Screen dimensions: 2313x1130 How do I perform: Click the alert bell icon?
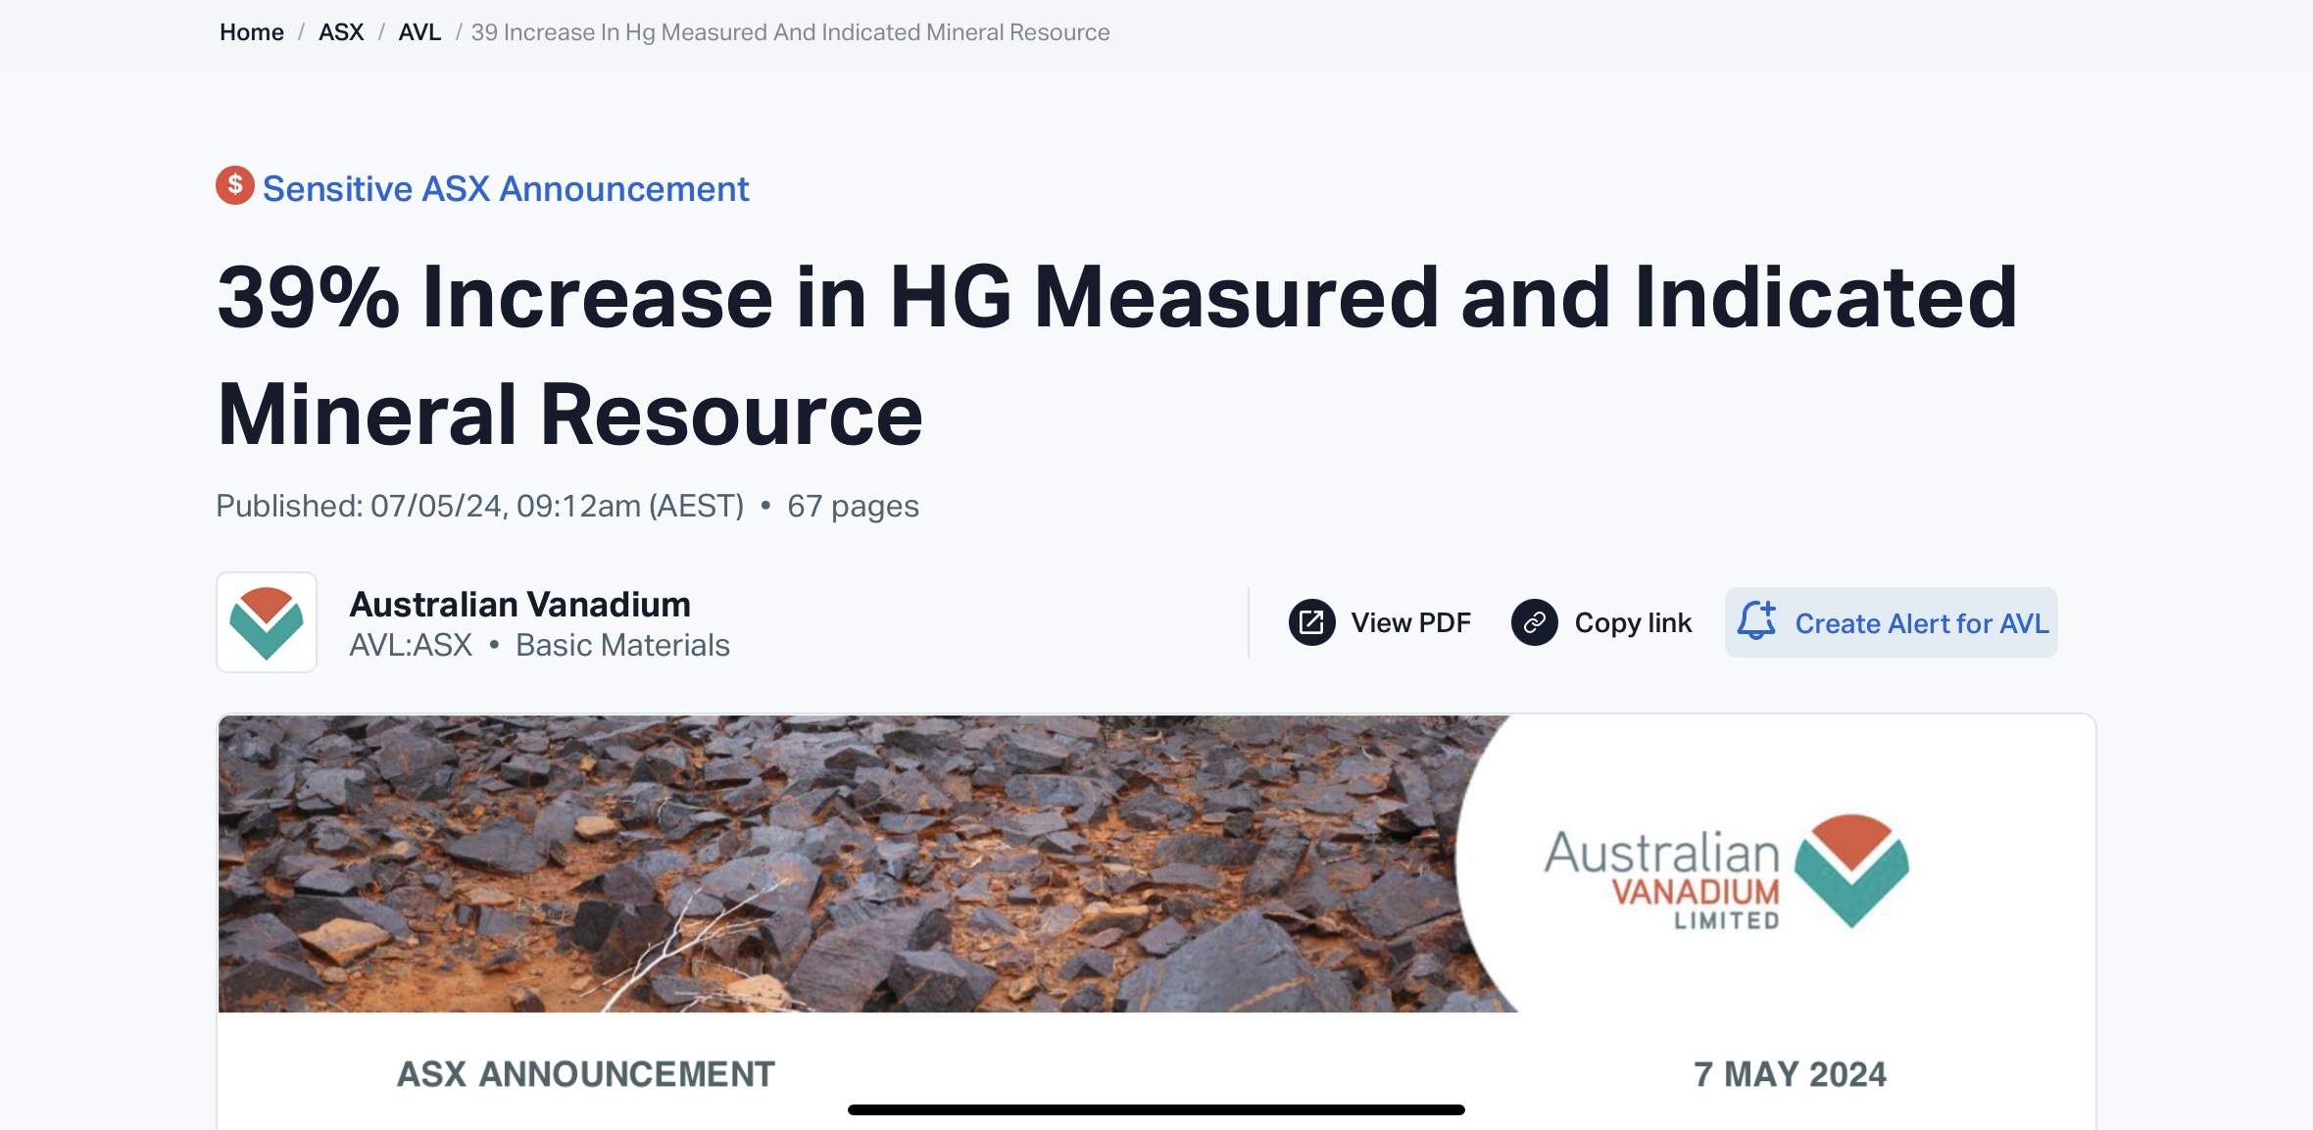(1756, 621)
